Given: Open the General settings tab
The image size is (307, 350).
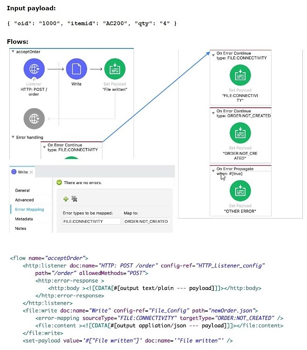Looking at the screenshot, I should pos(22,191).
